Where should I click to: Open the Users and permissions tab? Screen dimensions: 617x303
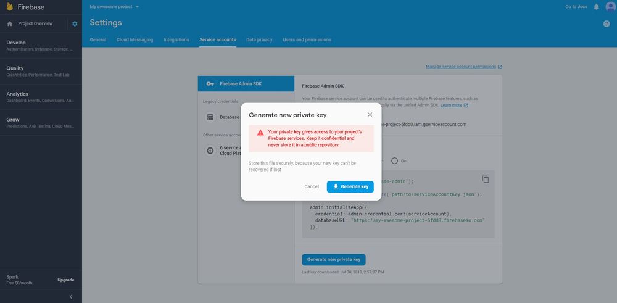click(307, 39)
